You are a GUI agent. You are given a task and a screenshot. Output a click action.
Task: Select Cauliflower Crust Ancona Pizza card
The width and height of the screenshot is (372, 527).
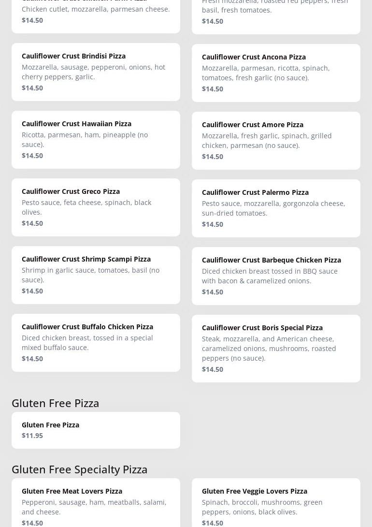click(x=275, y=73)
